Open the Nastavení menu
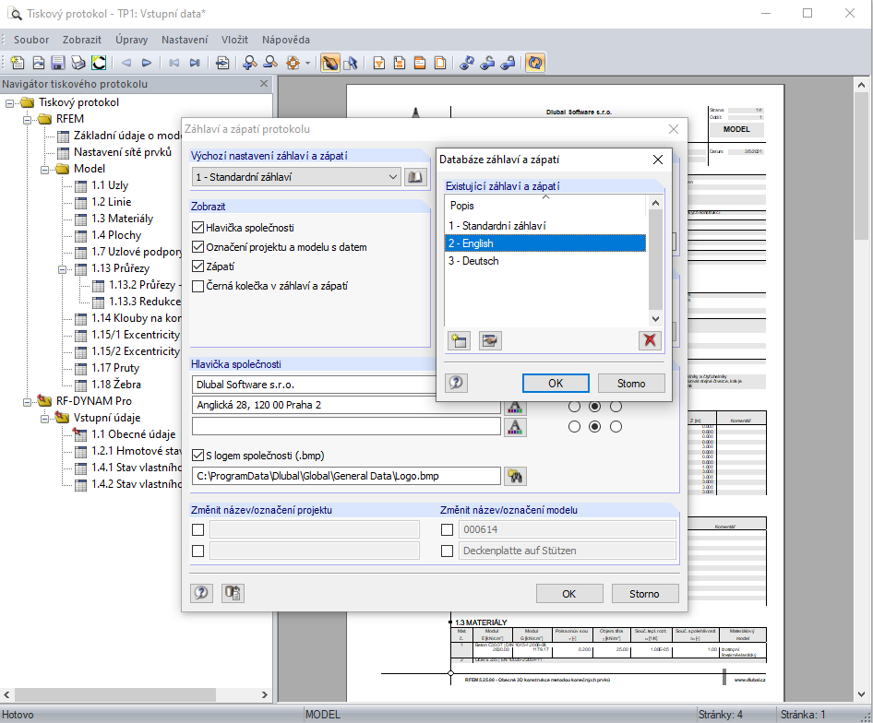The width and height of the screenshot is (873, 723). 185,40
